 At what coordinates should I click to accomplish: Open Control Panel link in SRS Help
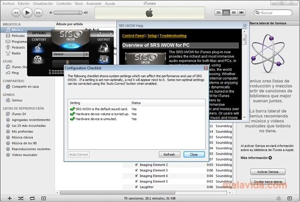click(x=133, y=36)
